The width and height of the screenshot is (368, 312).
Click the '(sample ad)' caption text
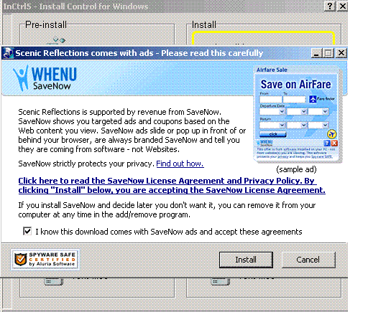tap(296, 169)
